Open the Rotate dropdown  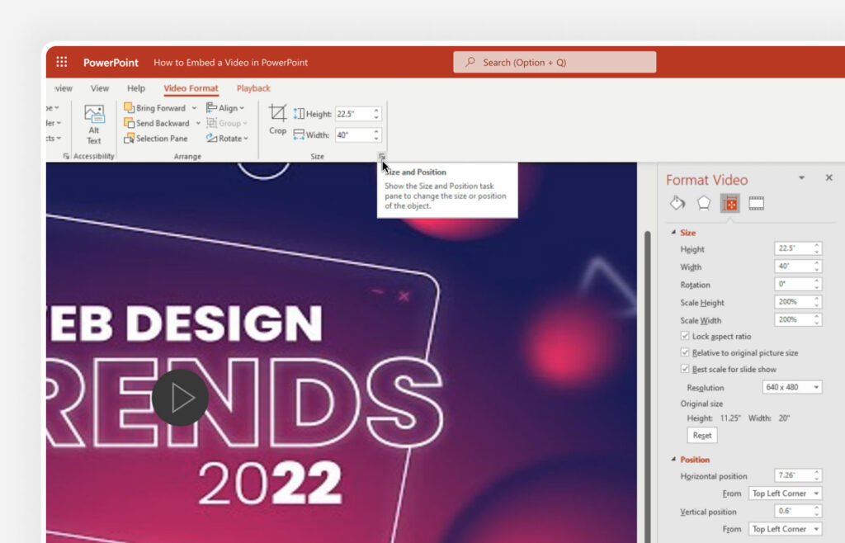(x=228, y=139)
